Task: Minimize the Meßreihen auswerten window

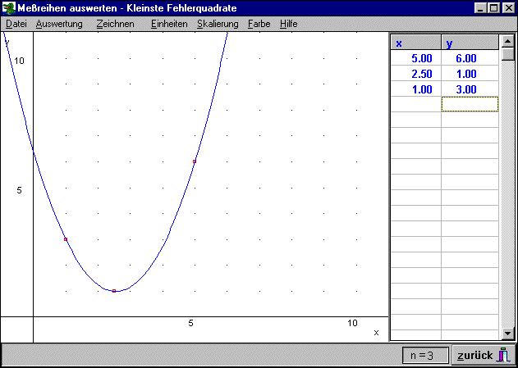Action: (x=480, y=8)
